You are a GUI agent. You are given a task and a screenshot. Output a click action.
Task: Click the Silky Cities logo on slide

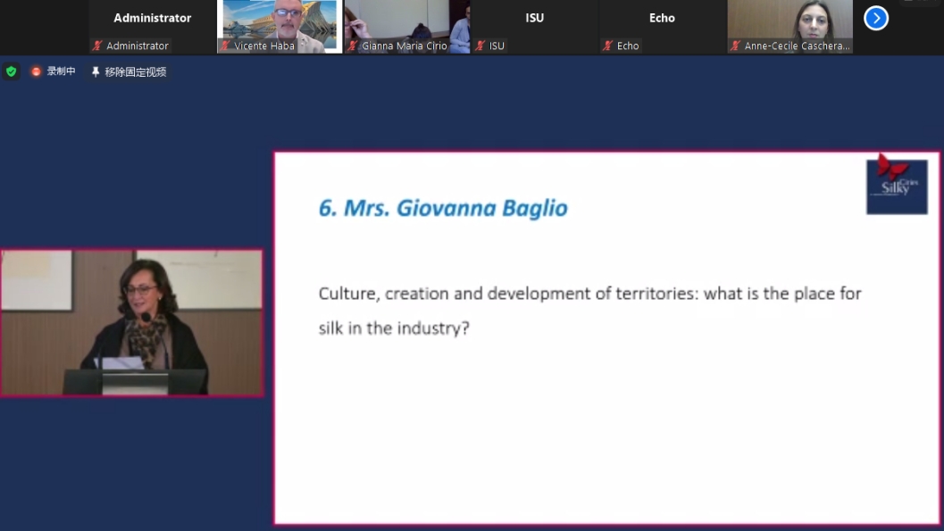click(896, 186)
